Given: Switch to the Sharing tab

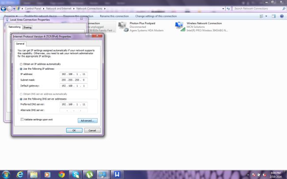Looking at the screenshot, I should 27,27.
